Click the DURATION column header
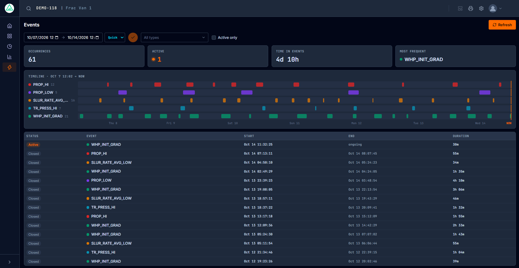 click(x=461, y=136)
